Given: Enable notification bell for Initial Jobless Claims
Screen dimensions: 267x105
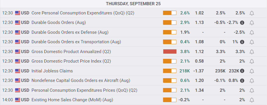Looking at the screenshot, I should 252,71.
